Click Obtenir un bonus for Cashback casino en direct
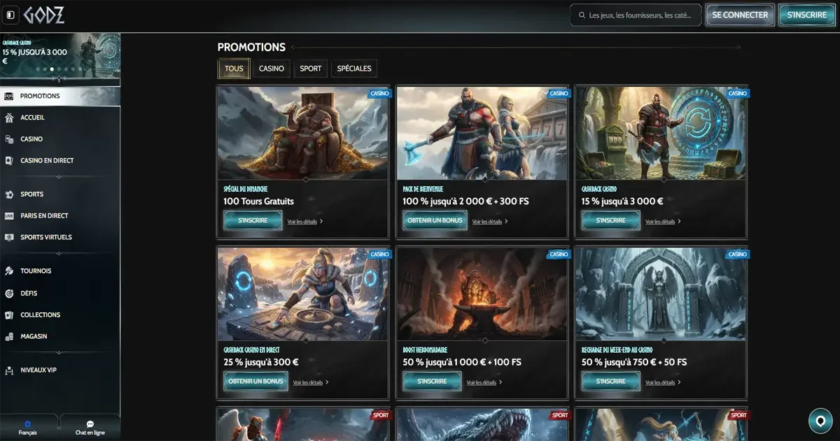The height and width of the screenshot is (441, 840). [x=255, y=381]
